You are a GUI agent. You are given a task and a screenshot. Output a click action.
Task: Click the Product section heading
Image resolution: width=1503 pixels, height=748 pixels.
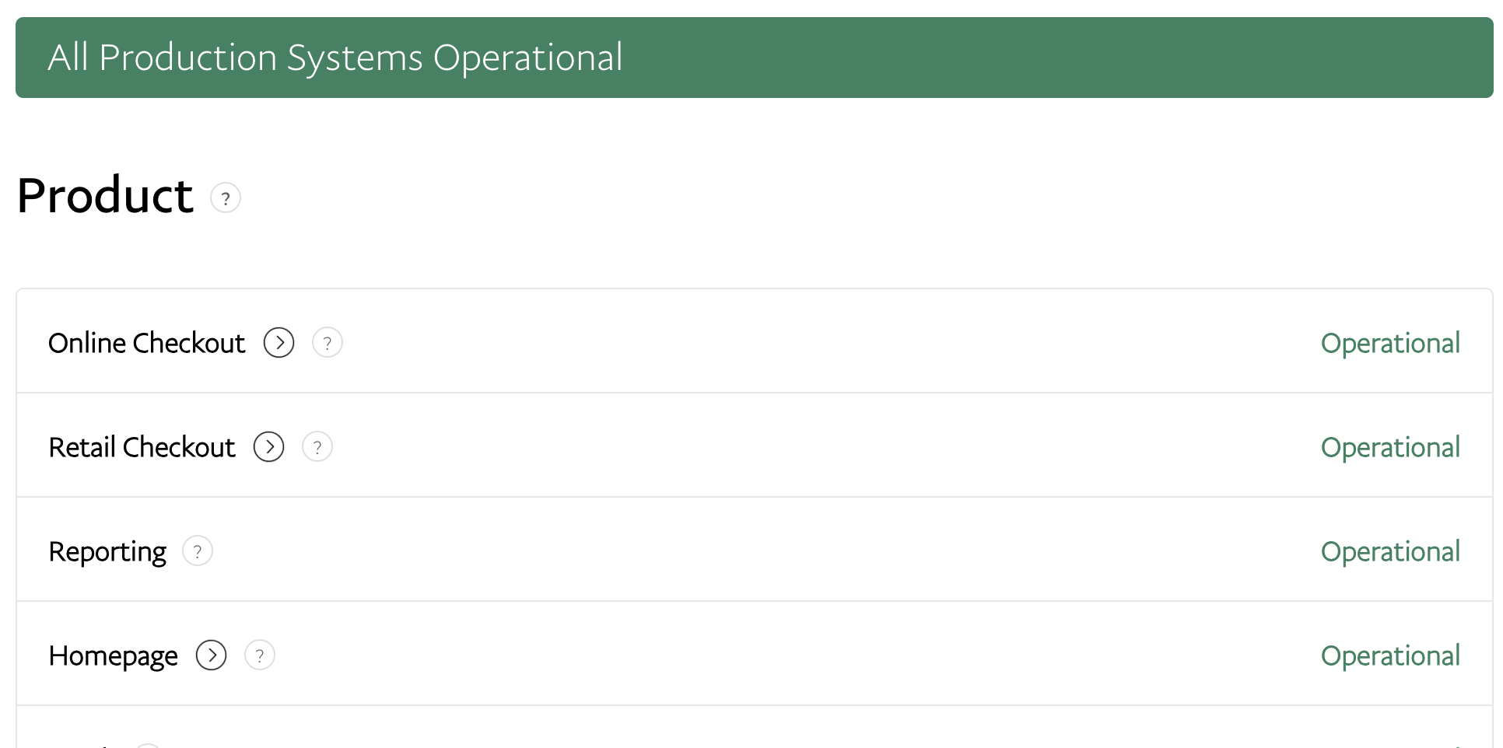105,195
